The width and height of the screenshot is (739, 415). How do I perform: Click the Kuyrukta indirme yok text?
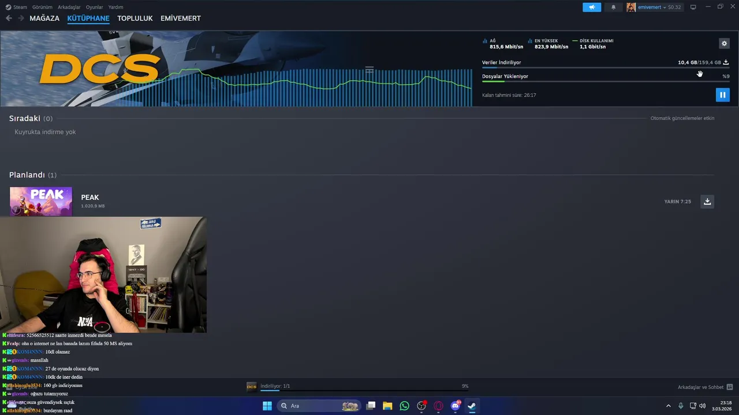tap(45, 132)
